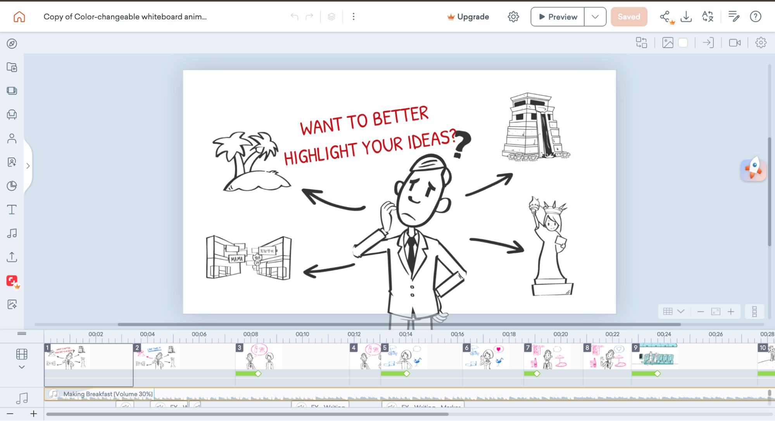Open the layers stack icon

[331, 17]
